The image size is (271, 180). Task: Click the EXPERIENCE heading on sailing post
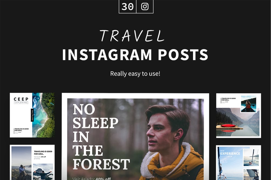[x=230, y=153]
